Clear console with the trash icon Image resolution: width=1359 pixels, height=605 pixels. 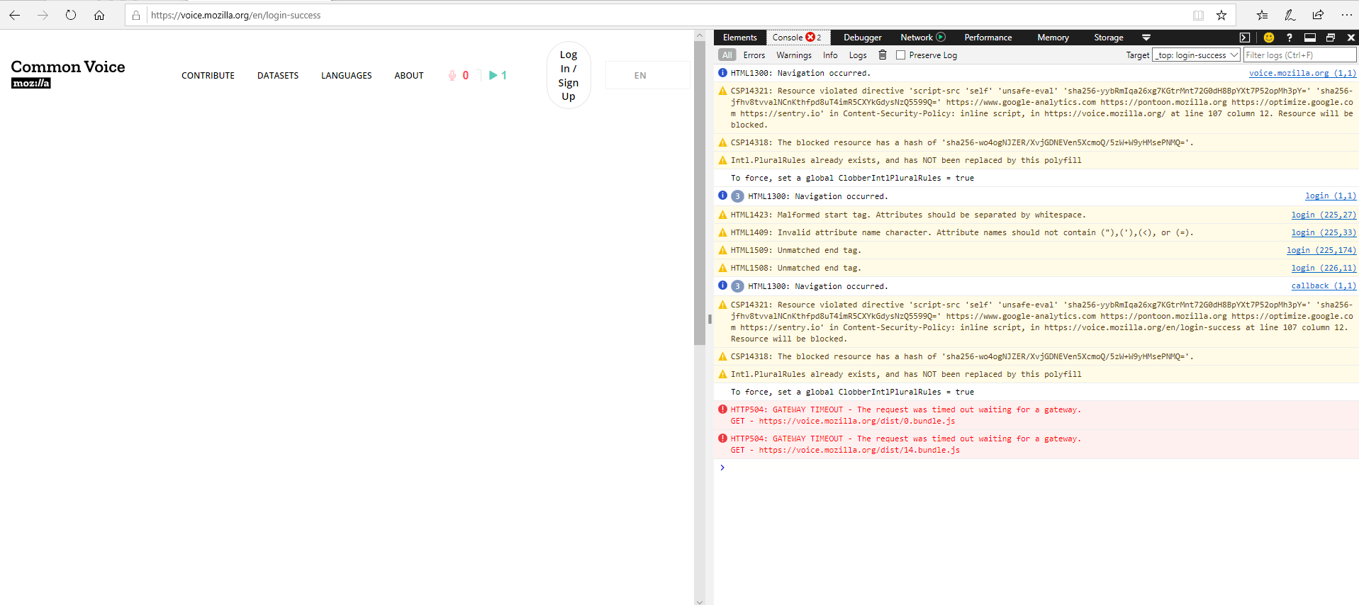pos(883,55)
